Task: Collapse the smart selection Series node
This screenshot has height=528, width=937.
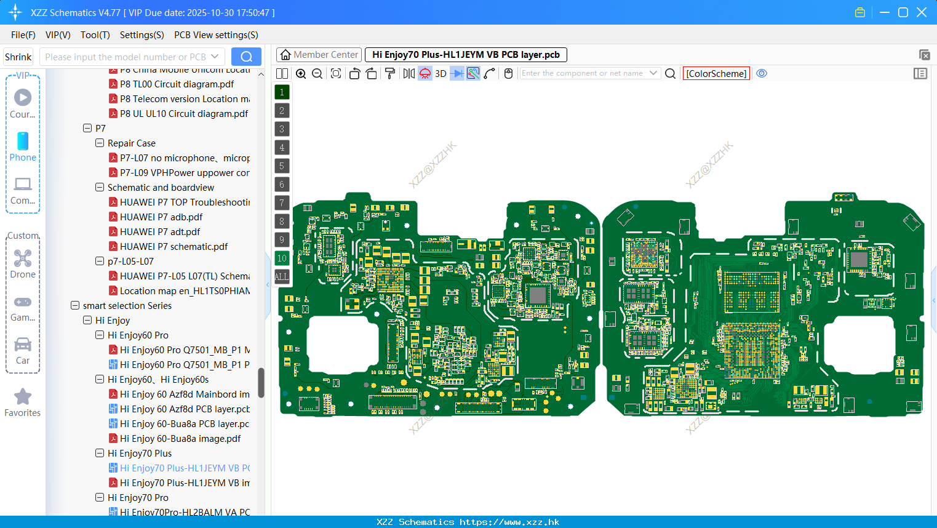Action: (x=75, y=305)
